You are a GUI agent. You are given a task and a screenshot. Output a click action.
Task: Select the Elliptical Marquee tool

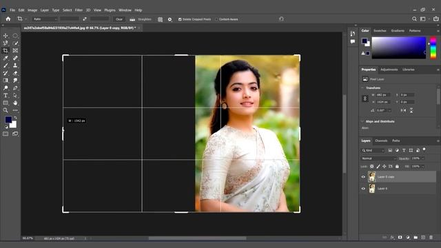(15, 36)
